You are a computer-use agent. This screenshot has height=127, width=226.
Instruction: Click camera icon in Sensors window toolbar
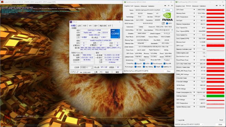[x=217, y=5]
